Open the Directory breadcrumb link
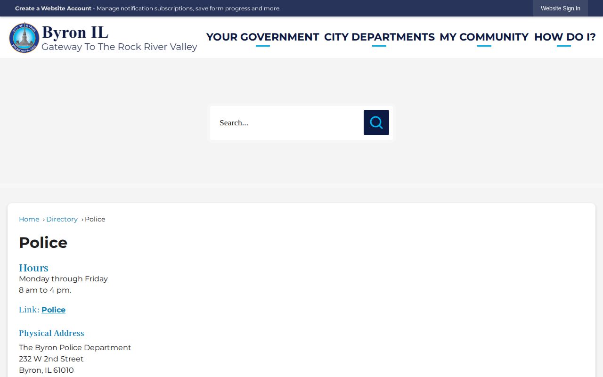The width and height of the screenshot is (603, 377). click(x=62, y=219)
